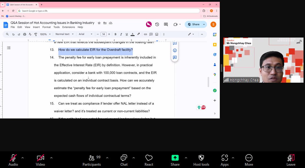
Task: Open the Normal text style dropdown
Action: coord(64,34)
